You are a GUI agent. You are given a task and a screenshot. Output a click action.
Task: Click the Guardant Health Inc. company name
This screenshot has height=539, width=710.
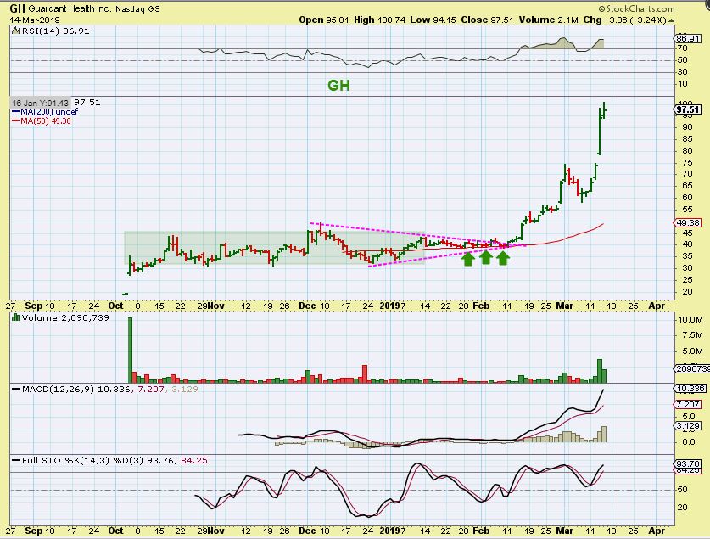(70, 8)
